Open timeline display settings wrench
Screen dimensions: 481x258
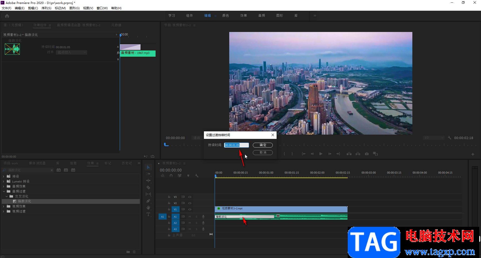coord(197,176)
